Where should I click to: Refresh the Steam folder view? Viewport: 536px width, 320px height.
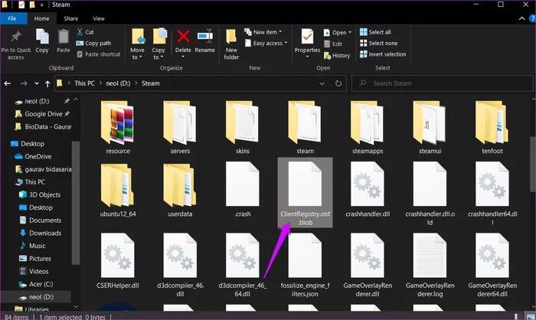coord(338,83)
